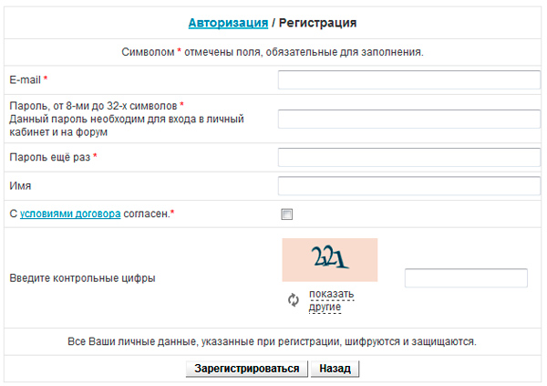Focus the captcha digits input field
Screen dimensions: 547x386
[465, 278]
